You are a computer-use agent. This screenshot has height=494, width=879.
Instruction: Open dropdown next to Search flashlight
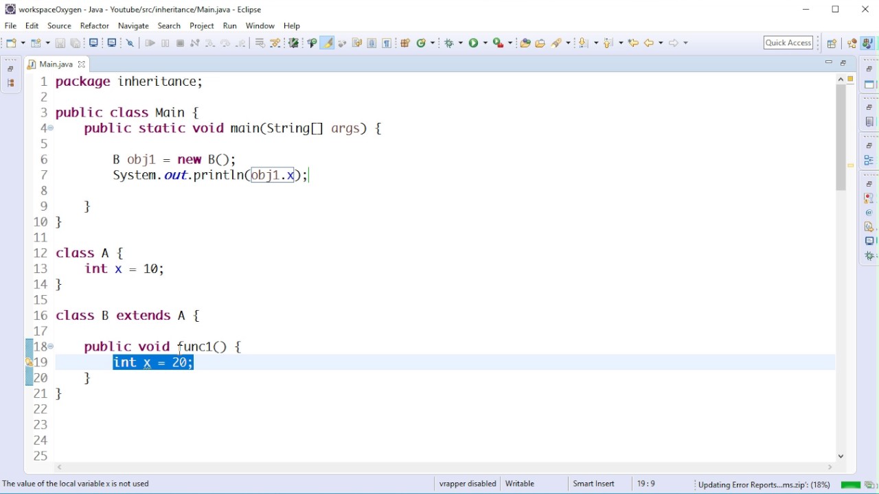568,43
